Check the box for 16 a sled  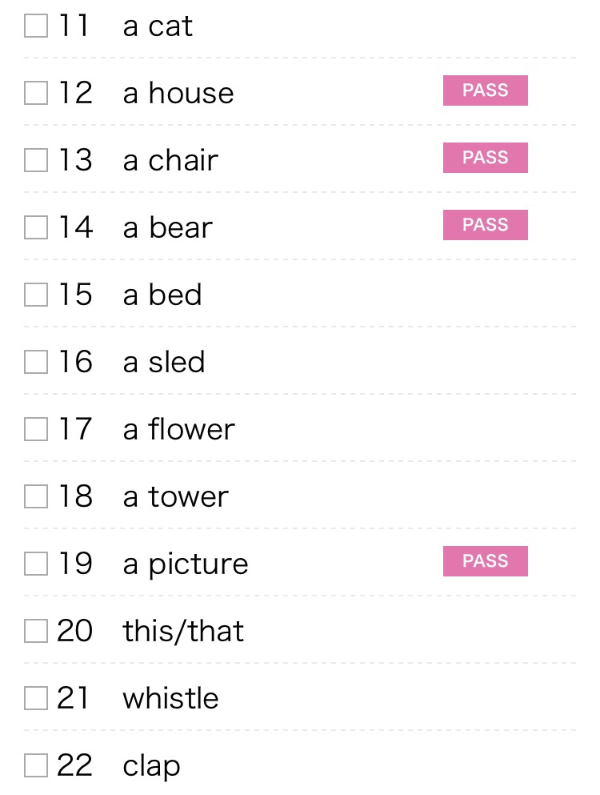click(36, 362)
